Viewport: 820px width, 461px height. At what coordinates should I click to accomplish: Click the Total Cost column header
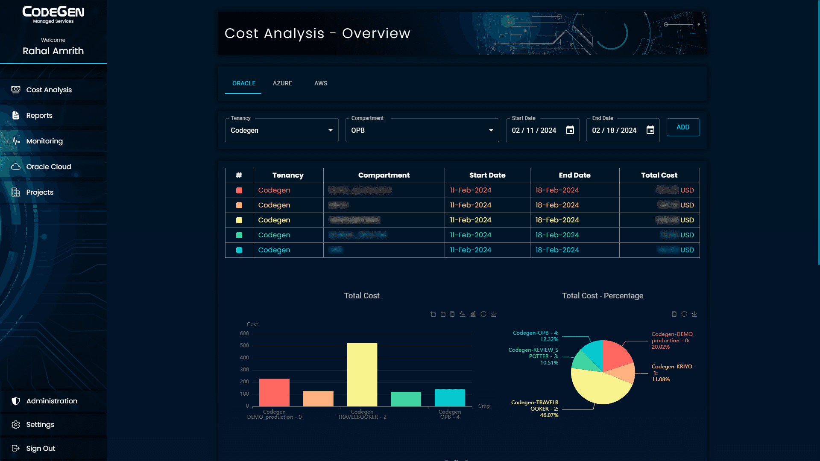(x=659, y=175)
